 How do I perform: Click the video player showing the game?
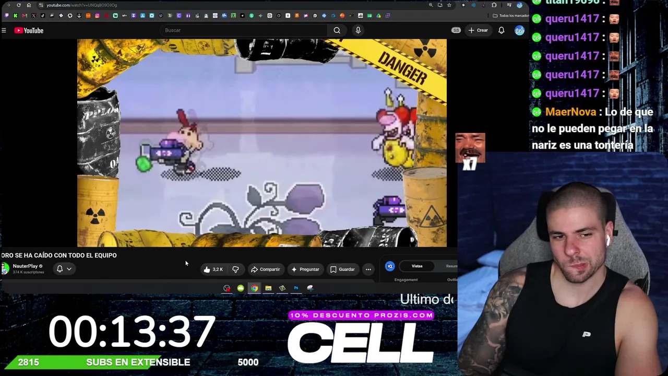tap(262, 143)
